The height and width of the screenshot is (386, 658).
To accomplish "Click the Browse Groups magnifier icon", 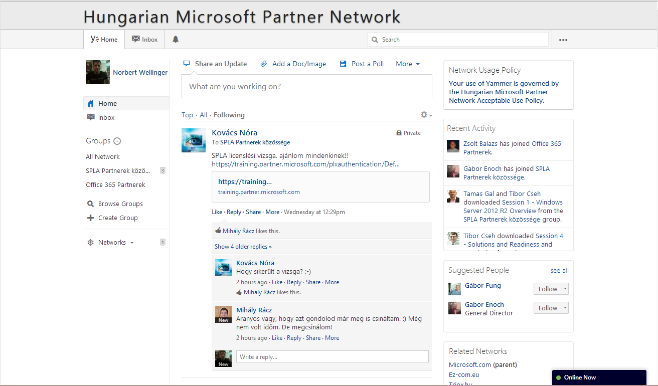I will pyautogui.click(x=91, y=204).
